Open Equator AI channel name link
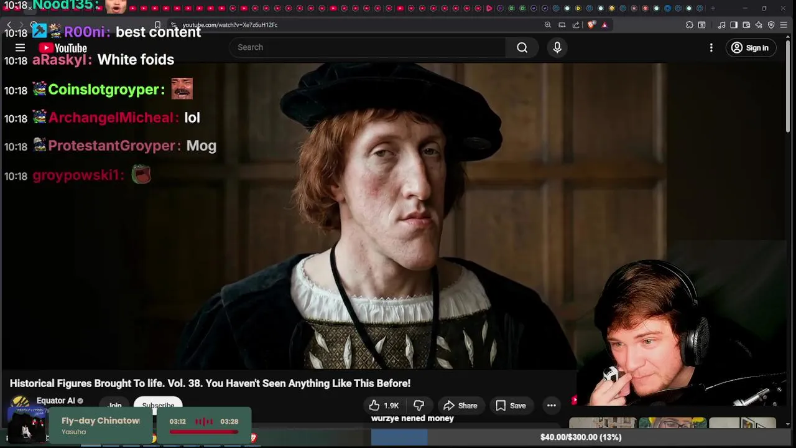Viewport: 796px width, 448px height. point(56,401)
